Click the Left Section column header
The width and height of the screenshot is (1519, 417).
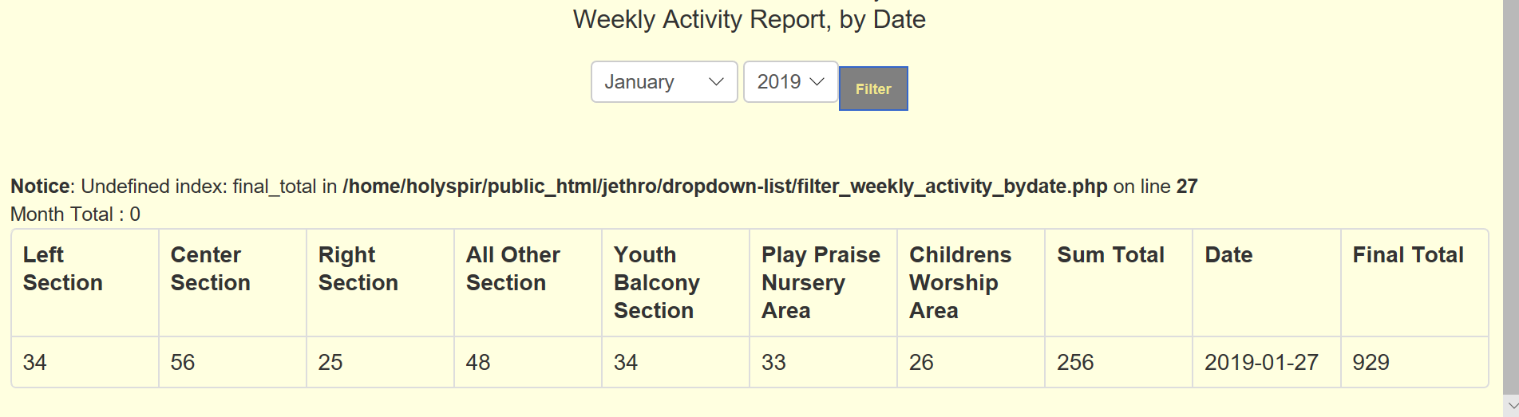pos(85,283)
